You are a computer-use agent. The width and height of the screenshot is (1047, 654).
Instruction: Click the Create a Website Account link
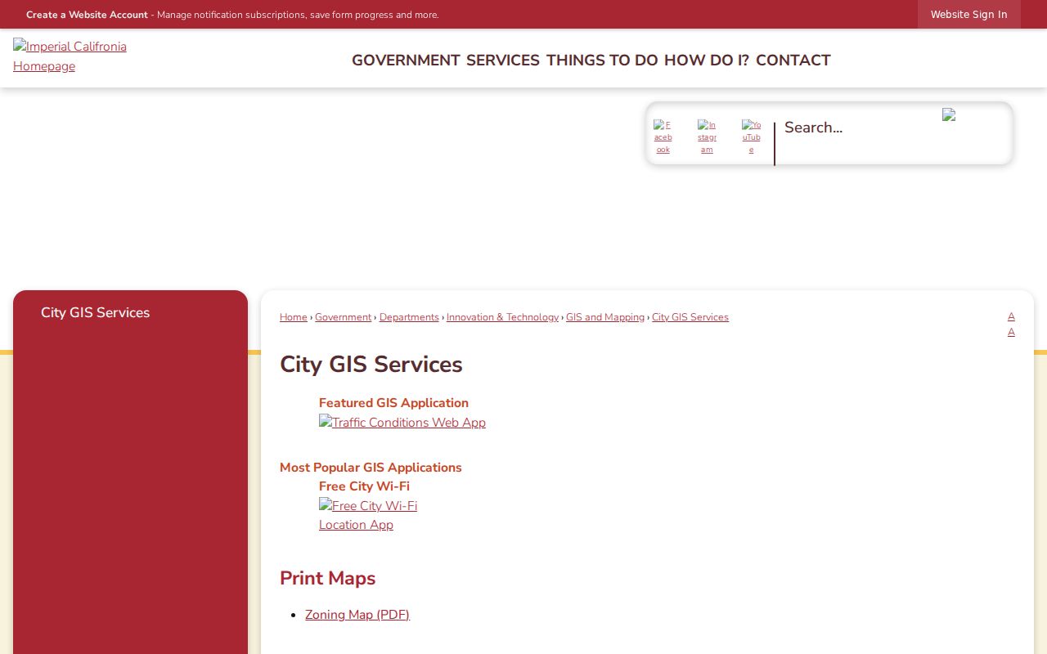tap(87, 15)
